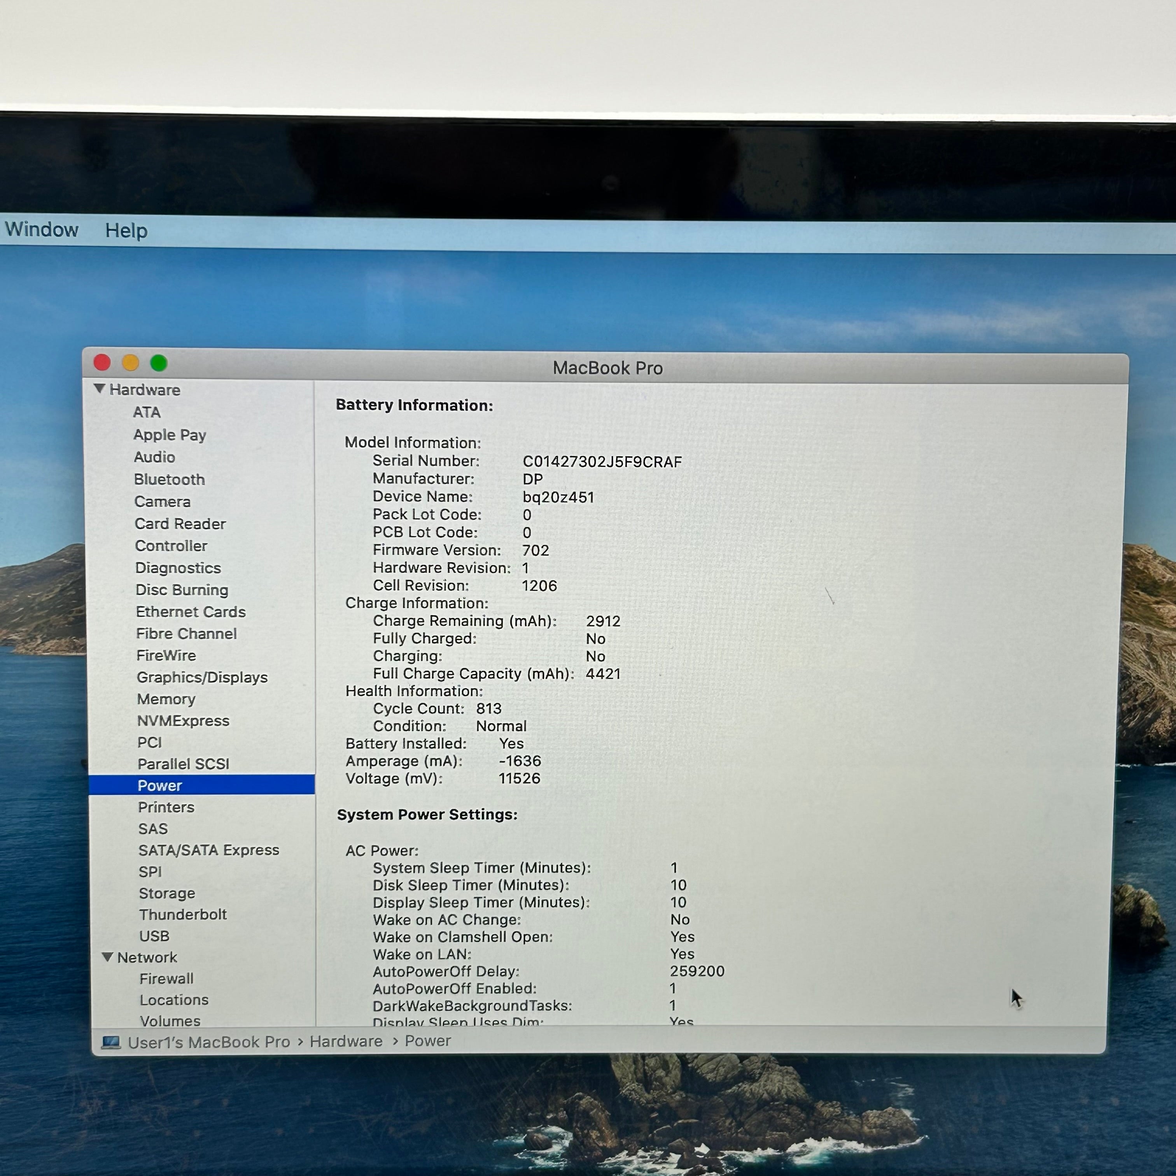
Task: Select Thunderbolt in the sidebar
Action: tap(183, 914)
